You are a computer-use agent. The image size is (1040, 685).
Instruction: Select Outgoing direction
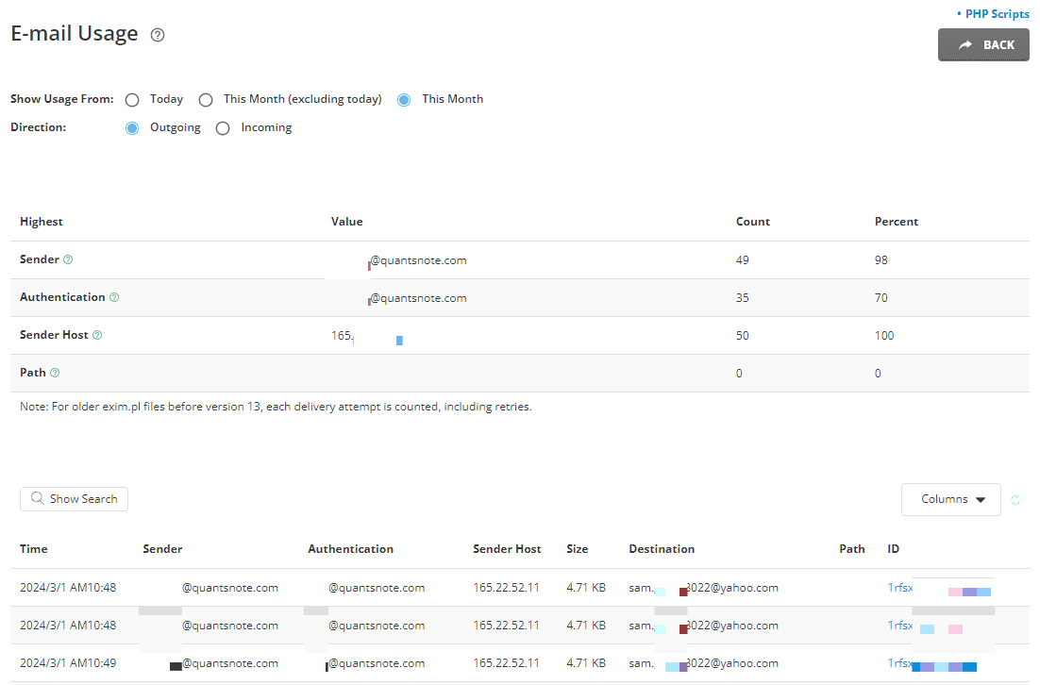132,128
